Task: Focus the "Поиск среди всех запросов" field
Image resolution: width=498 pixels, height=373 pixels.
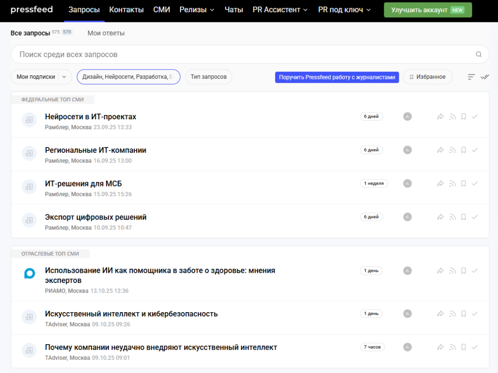Action: coord(243,55)
